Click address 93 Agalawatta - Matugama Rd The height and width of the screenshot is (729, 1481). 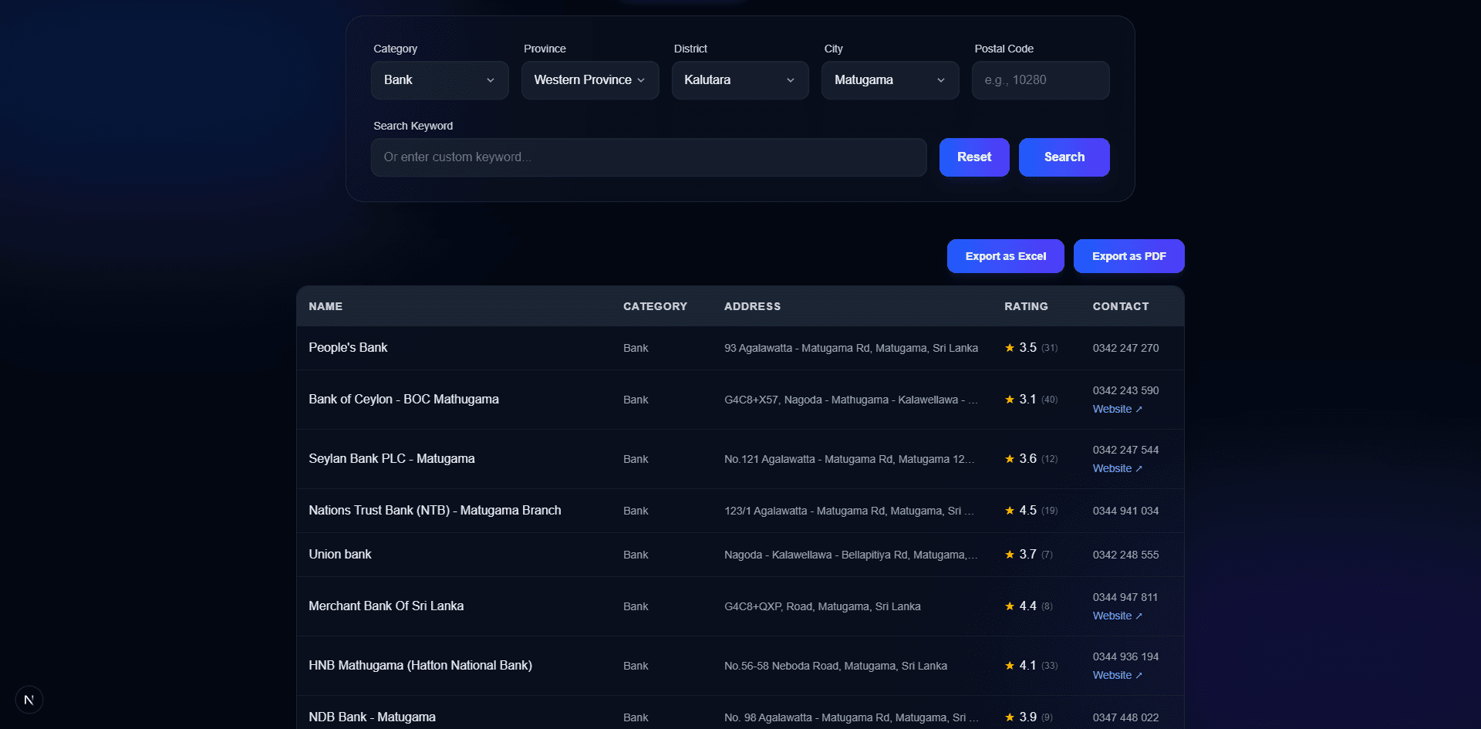tap(851, 348)
